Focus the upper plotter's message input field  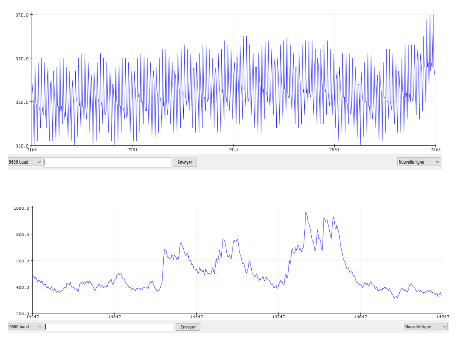[x=108, y=162]
